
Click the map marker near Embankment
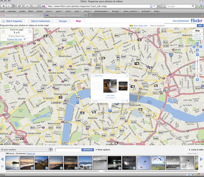(78, 102)
